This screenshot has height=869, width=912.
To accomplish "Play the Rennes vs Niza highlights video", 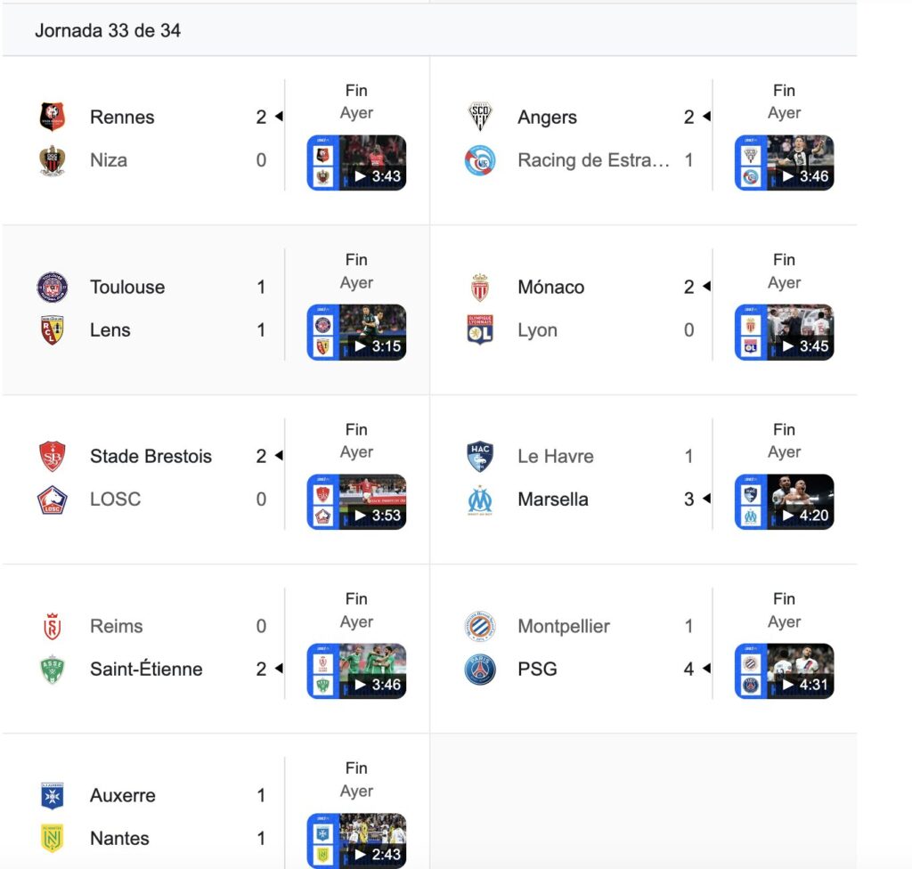I will (356, 163).
